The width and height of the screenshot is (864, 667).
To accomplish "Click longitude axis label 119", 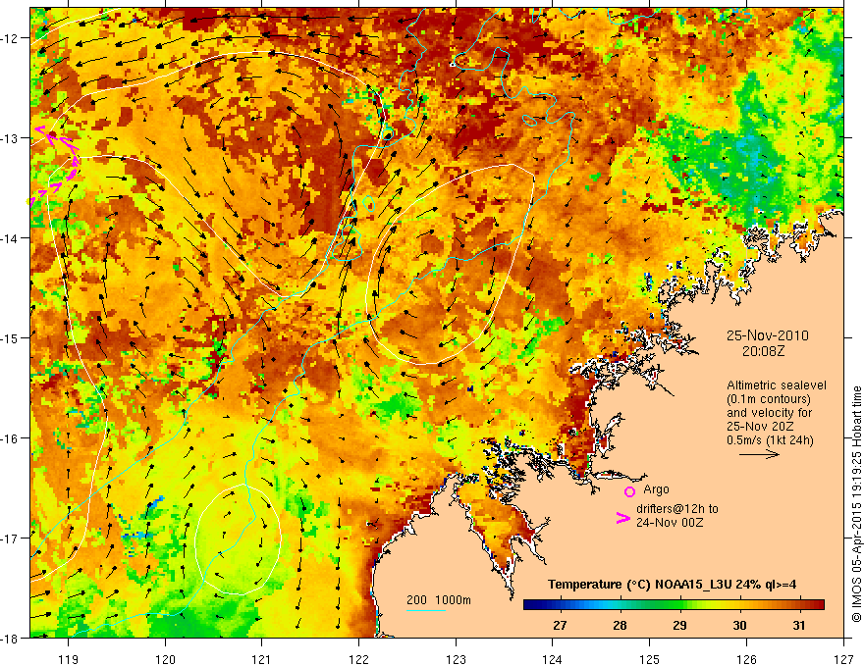I will (x=68, y=659).
